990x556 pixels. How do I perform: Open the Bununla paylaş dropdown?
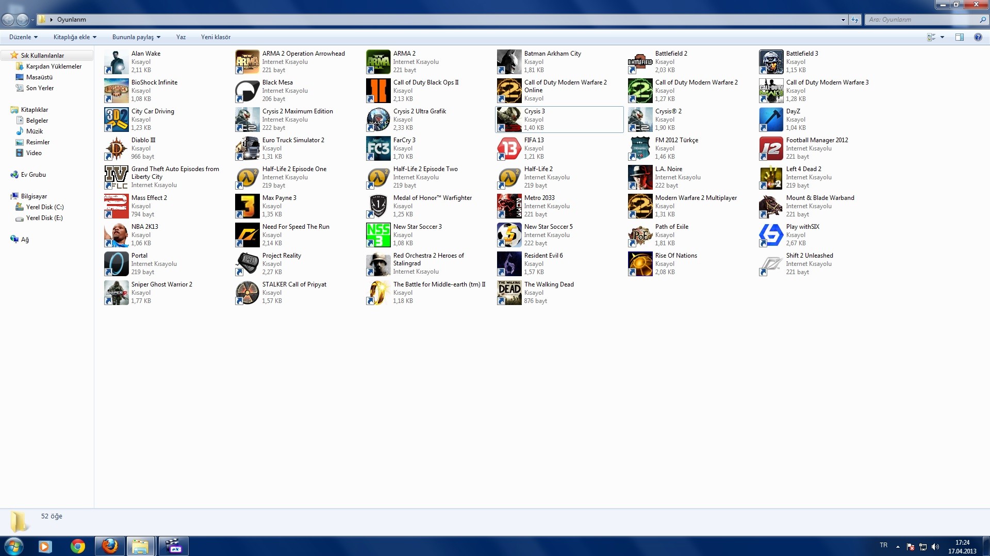[x=136, y=37]
